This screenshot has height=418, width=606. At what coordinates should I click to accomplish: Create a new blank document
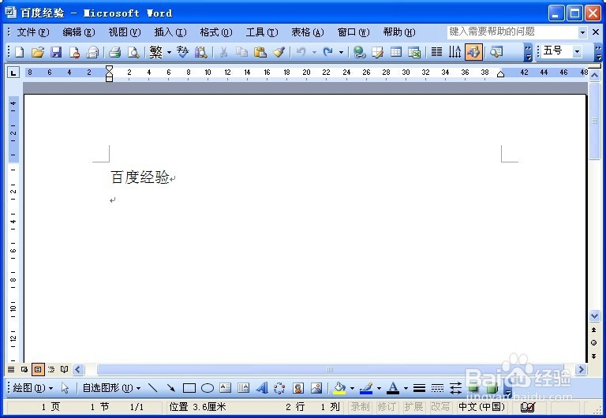[19, 52]
